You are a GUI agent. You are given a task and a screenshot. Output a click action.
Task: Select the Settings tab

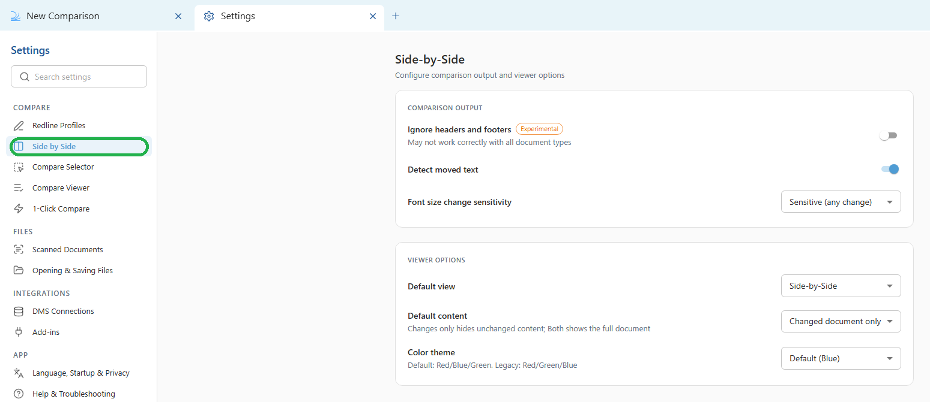pyautogui.click(x=289, y=16)
